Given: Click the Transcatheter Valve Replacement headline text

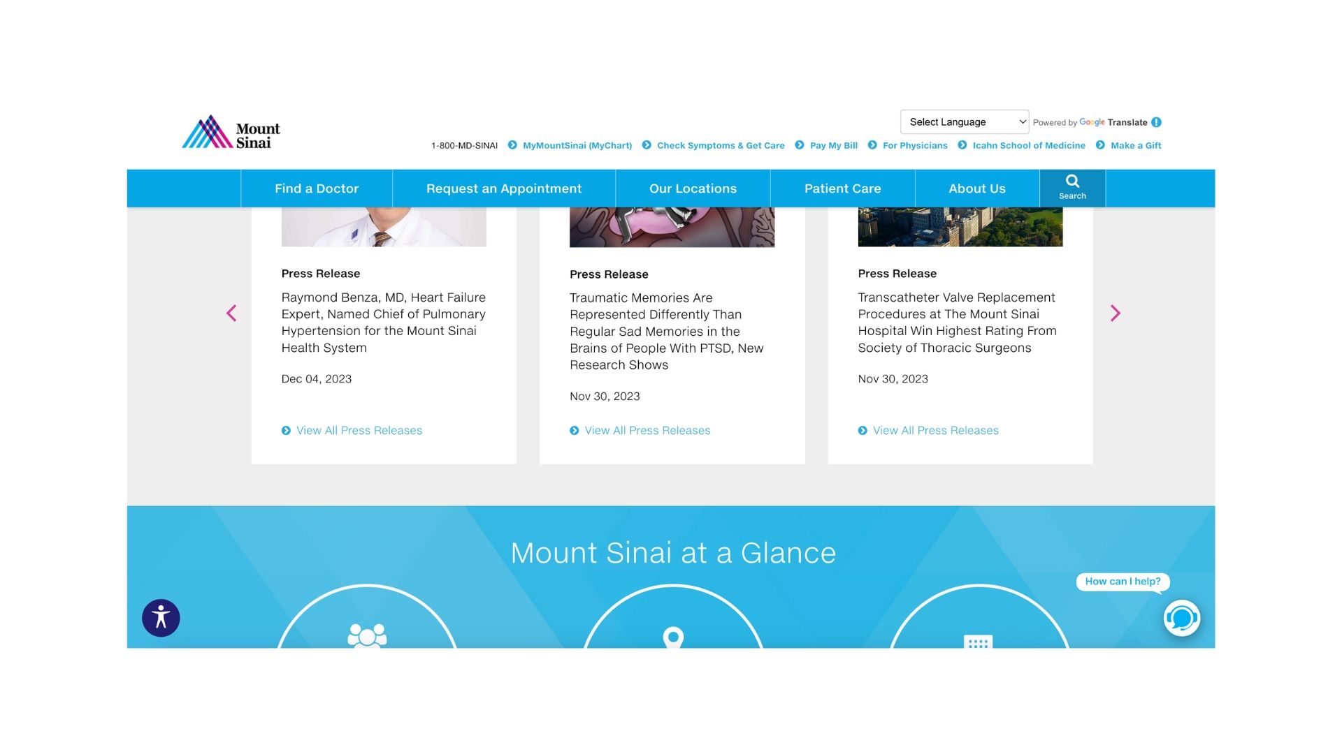Looking at the screenshot, I should (x=958, y=323).
